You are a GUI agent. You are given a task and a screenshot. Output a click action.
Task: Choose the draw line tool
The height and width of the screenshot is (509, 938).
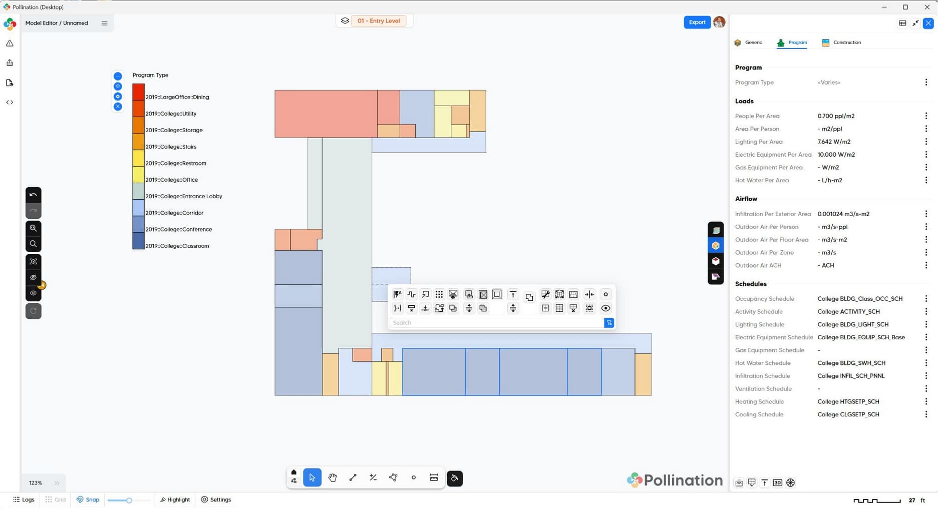pyautogui.click(x=353, y=478)
